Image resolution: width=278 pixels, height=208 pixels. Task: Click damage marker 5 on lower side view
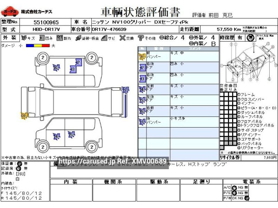pos(71,135)
